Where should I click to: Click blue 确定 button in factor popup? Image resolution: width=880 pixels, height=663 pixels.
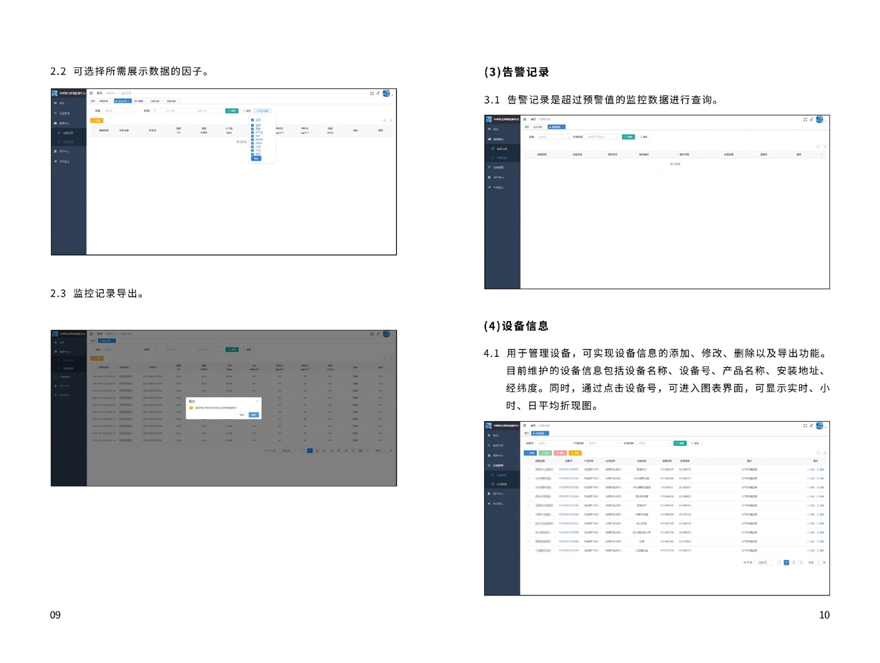256,159
